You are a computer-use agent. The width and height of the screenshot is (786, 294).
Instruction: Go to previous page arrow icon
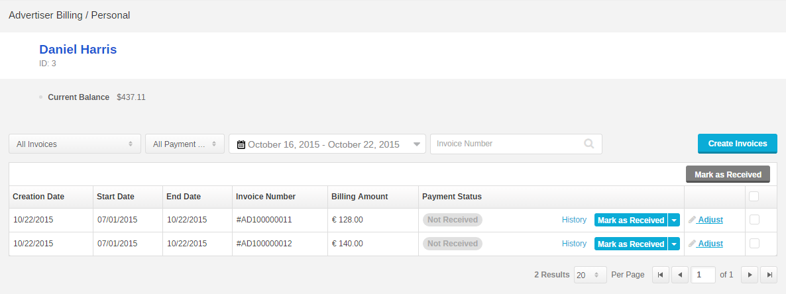680,275
